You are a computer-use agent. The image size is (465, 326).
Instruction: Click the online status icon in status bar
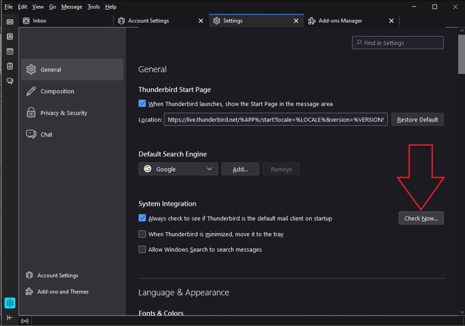click(25, 321)
